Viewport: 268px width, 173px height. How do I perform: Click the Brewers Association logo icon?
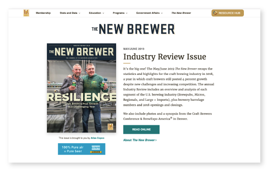point(26,13)
